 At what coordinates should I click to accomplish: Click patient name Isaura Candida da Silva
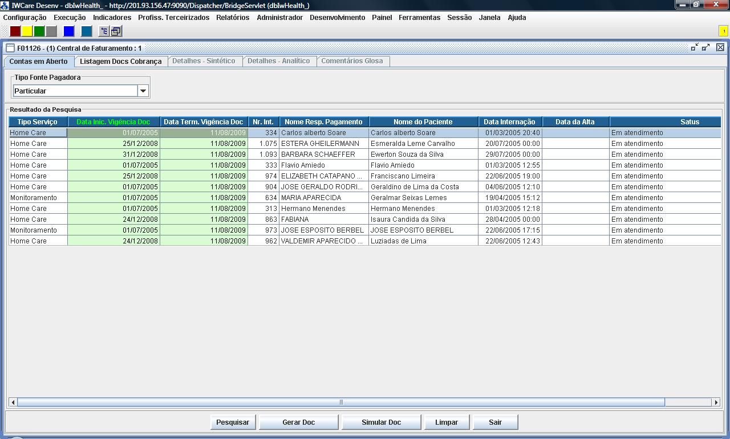408,219
